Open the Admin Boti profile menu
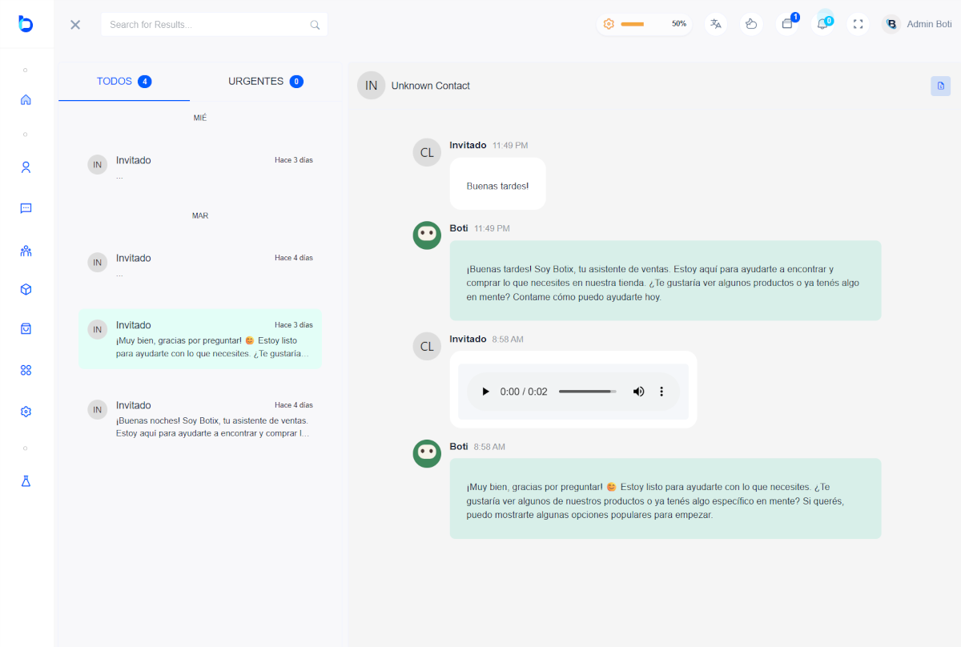961x647 pixels. click(917, 24)
